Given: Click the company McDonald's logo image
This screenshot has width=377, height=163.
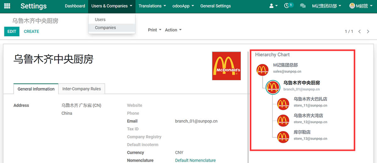Looking at the screenshot, I should click(226, 66).
